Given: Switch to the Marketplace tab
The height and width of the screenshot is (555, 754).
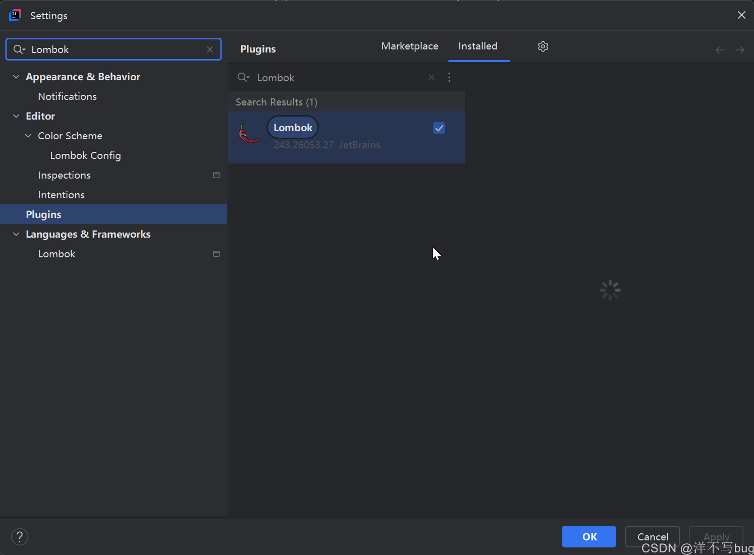Looking at the screenshot, I should (x=410, y=46).
